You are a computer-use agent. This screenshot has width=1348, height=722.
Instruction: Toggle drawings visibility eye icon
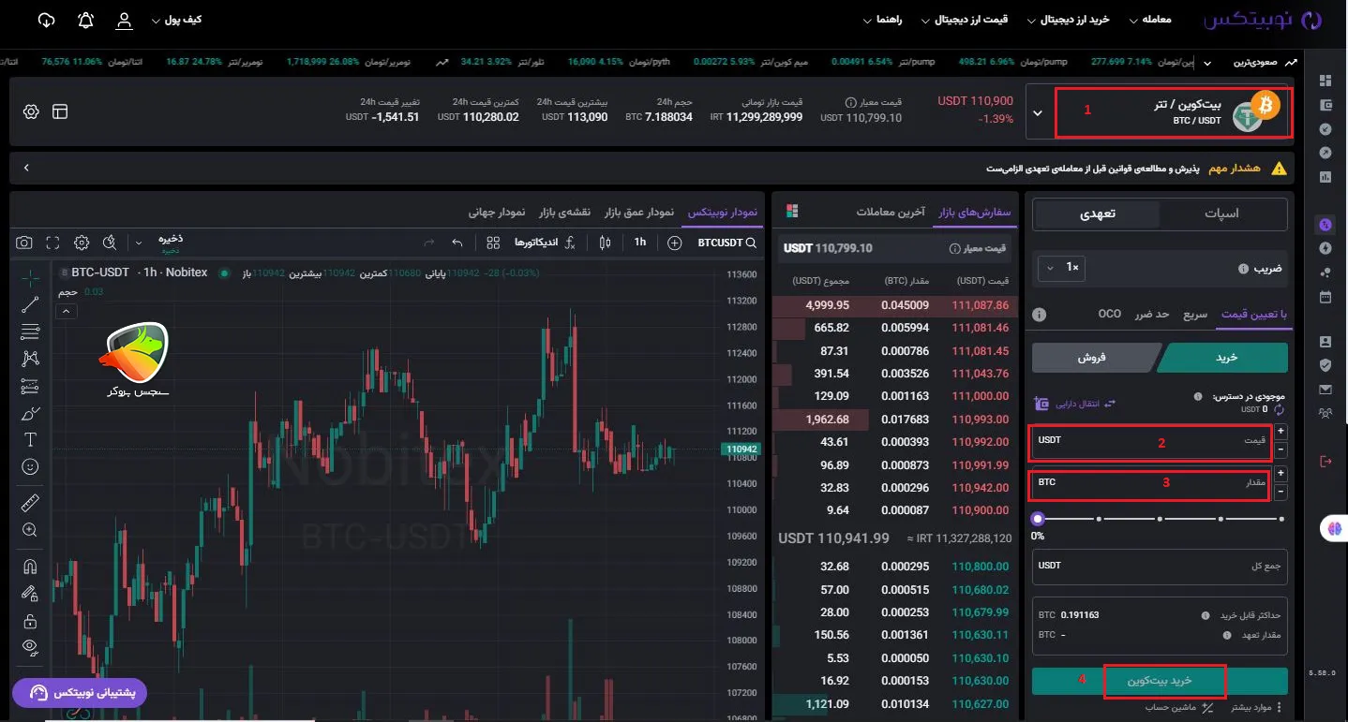click(x=30, y=646)
